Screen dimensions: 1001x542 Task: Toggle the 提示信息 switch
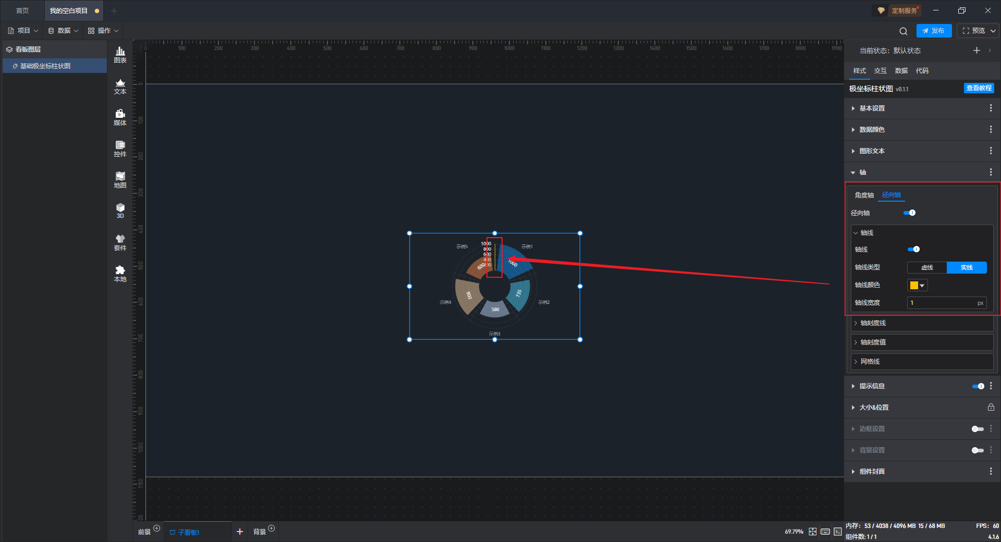point(978,386)
